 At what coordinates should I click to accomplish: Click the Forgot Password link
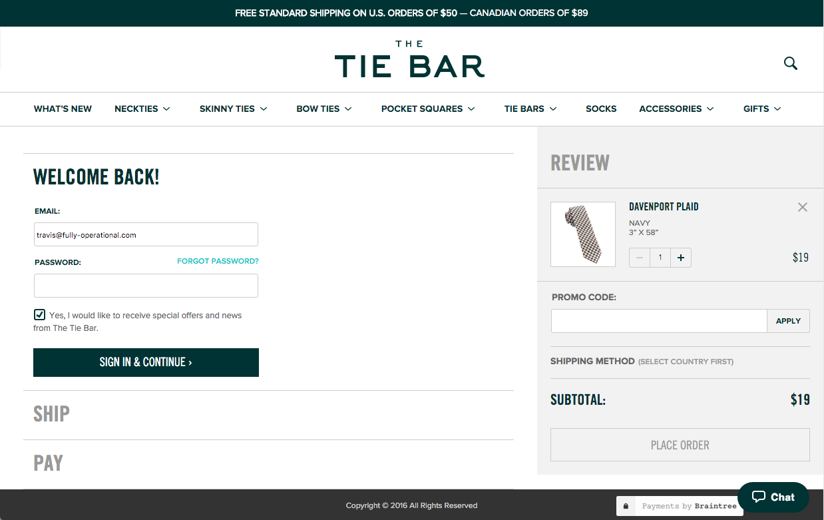point(218,261)
